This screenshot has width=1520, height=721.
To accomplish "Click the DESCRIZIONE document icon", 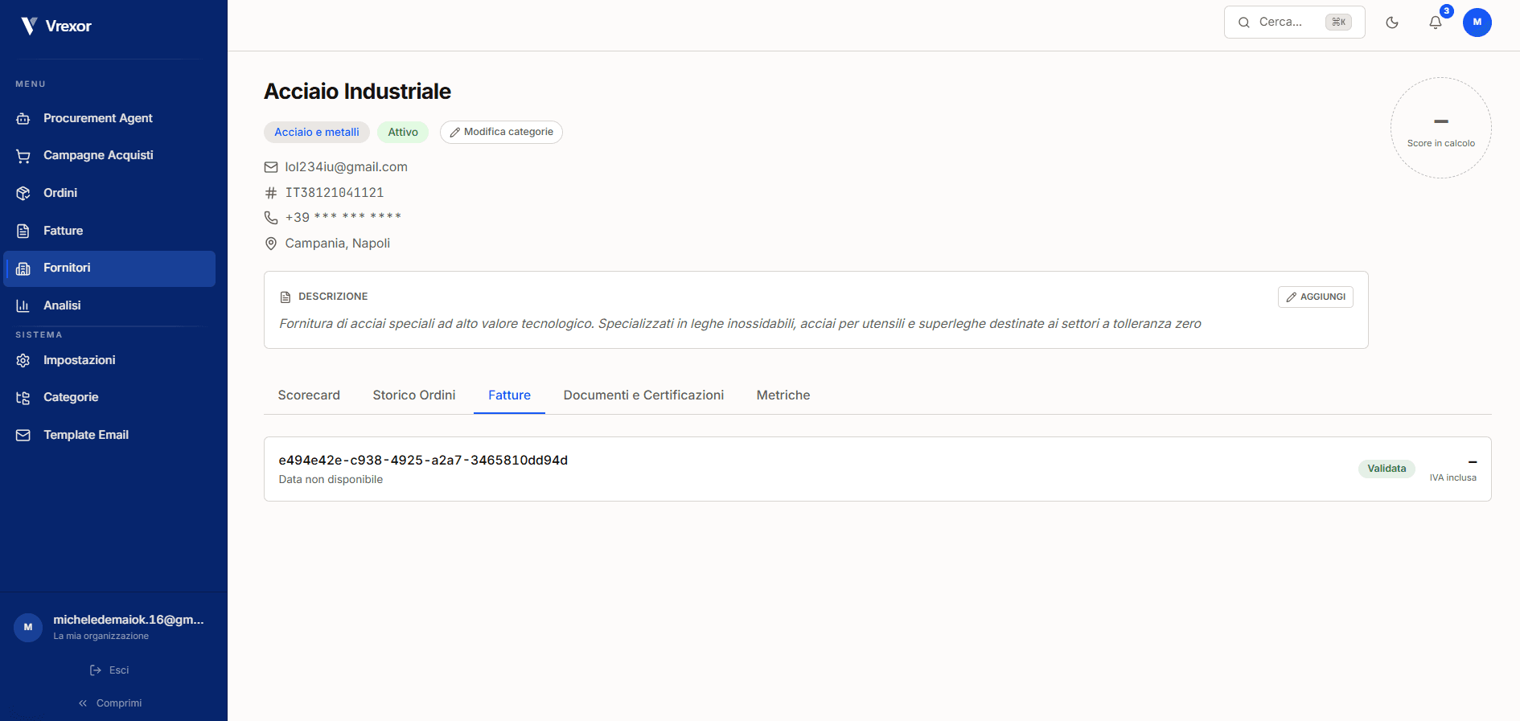I will coord(286,297).
